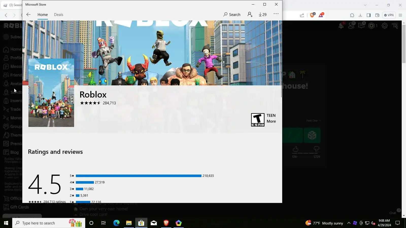Open Microsoft Edge from the taskbar
406x228 pixels.
(116, 223)
